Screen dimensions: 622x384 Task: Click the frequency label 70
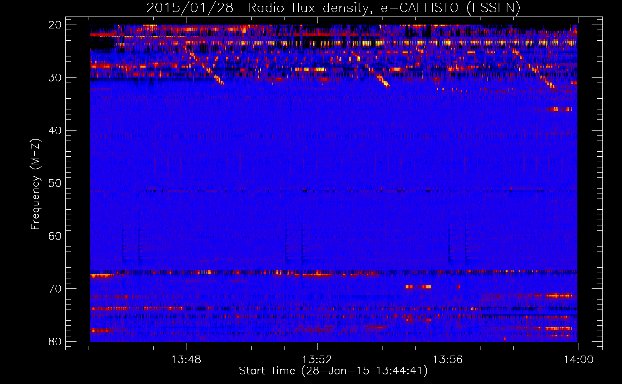click(55, 289)
